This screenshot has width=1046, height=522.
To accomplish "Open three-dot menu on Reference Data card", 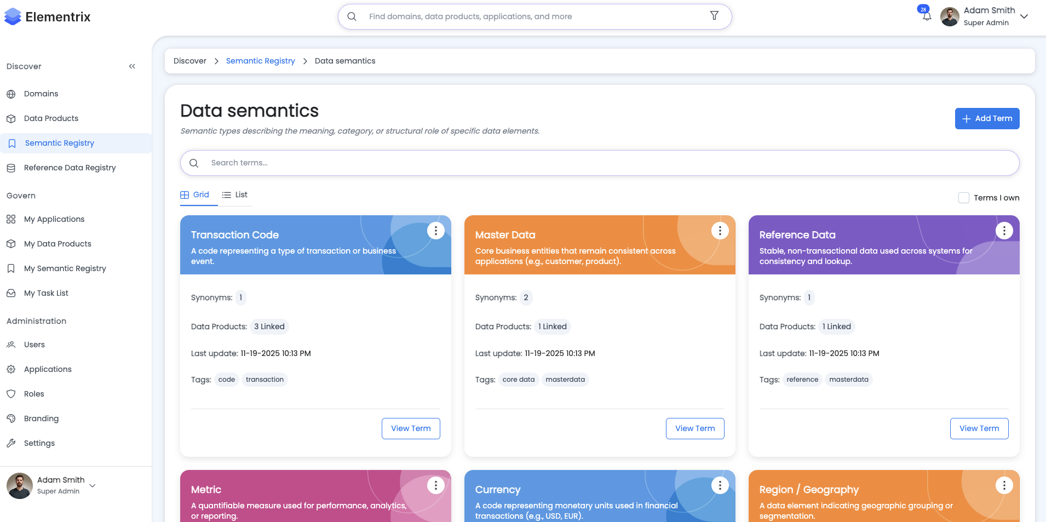I will click(1004, 231).
